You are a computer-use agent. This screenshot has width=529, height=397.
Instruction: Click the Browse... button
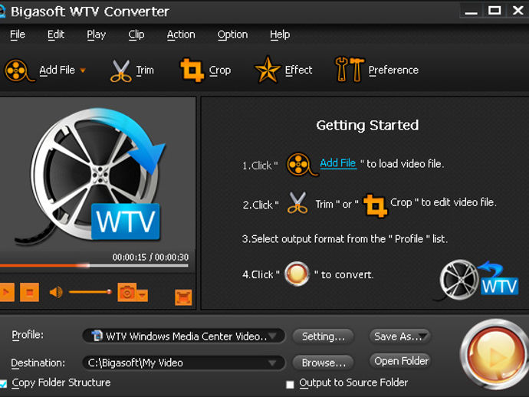324,363
